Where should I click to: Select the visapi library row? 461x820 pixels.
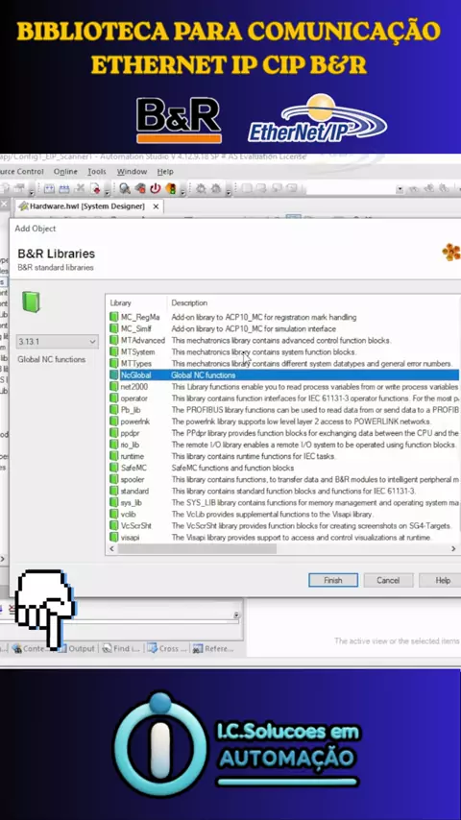(284, 537)
